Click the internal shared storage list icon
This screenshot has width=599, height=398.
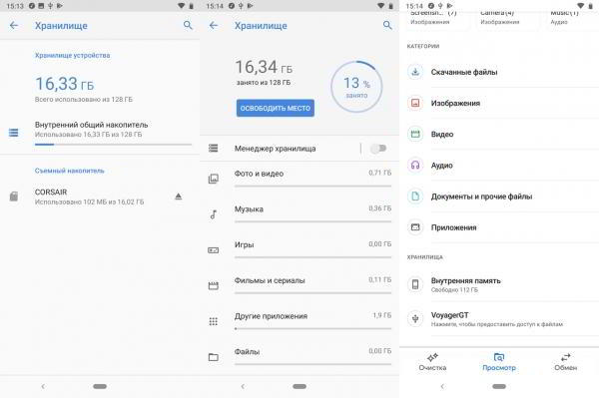(13, 133)
